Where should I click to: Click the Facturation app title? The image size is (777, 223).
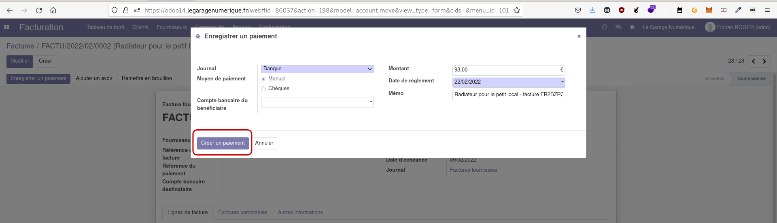pyautogui.click(x=41, y=27)
